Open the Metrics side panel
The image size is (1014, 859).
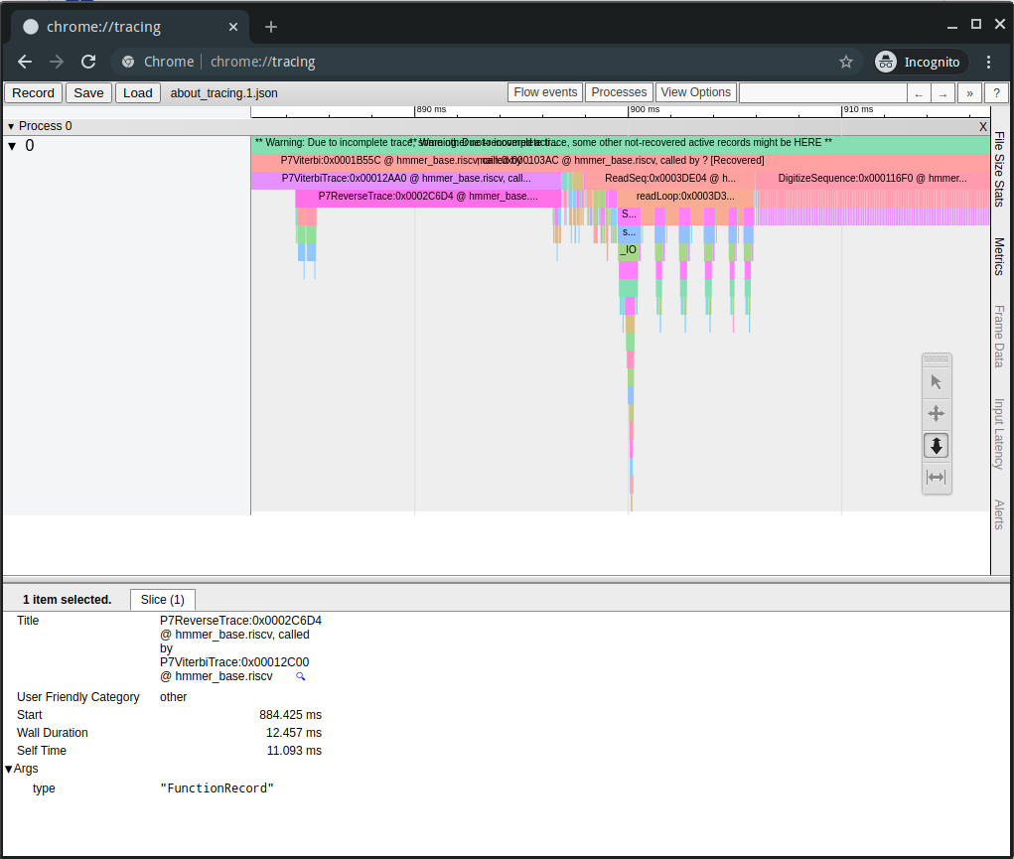[999, 256]
